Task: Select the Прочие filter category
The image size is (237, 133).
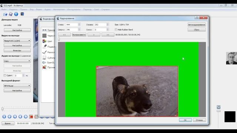Action: coord(44,67)
